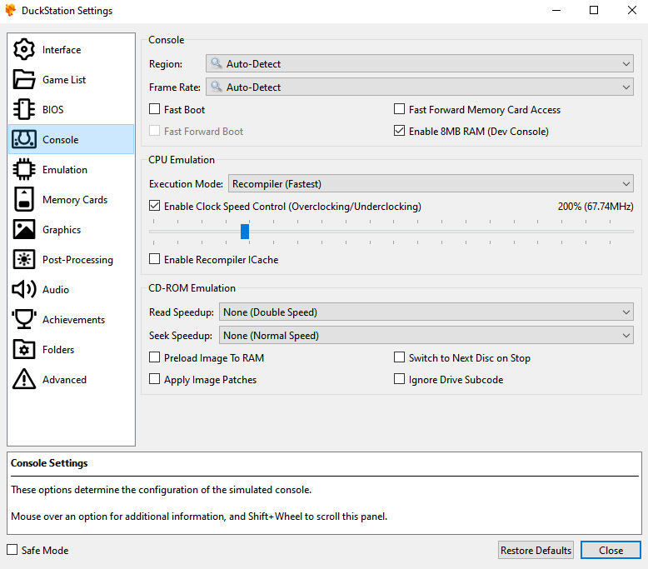Toggle Ignore Drive Subcode checkbox
This screenshot has width=648, height=569.
point(399,379)
